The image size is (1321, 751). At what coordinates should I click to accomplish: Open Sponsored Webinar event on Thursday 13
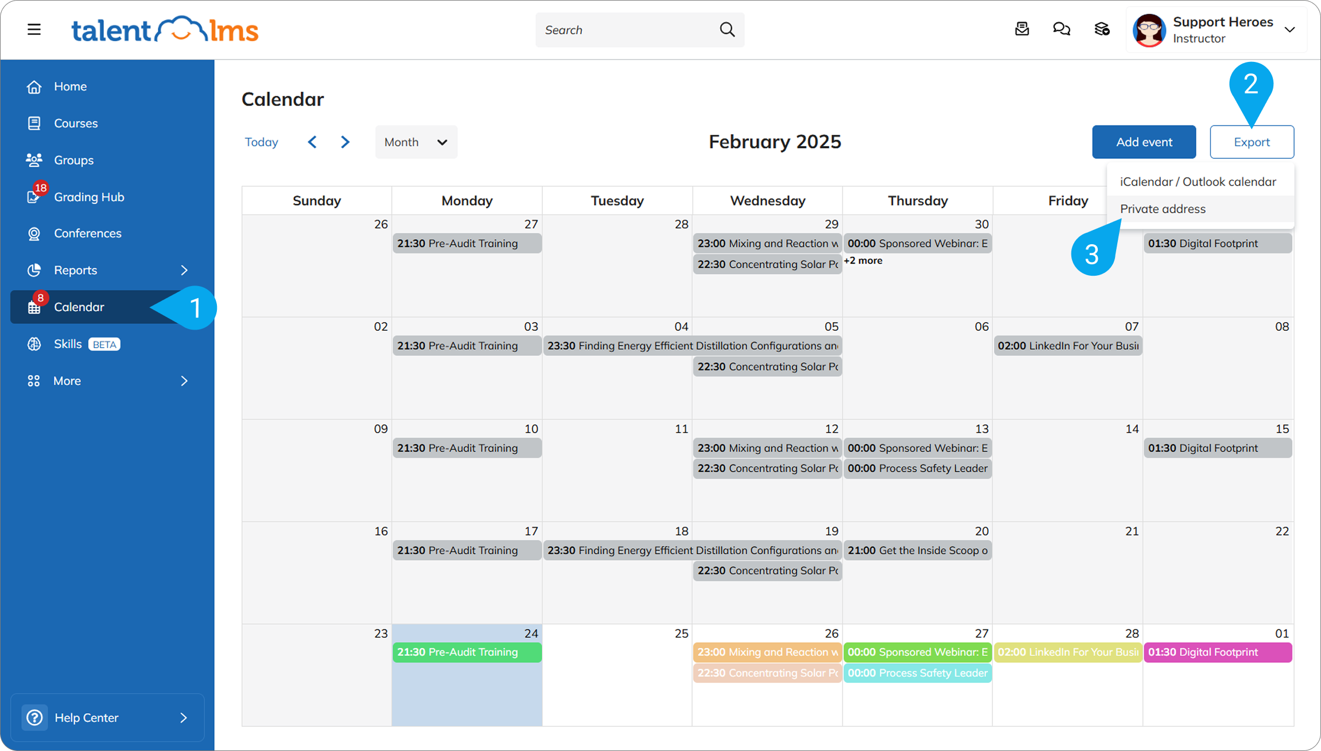click(918, 448)
